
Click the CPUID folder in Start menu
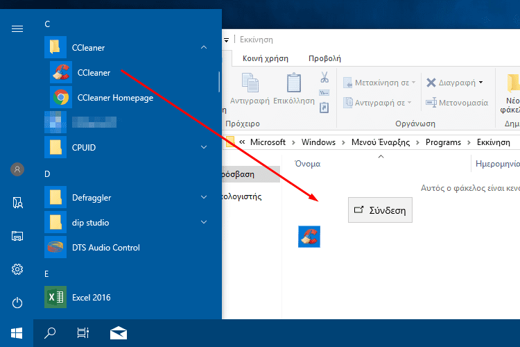(127, 147)
